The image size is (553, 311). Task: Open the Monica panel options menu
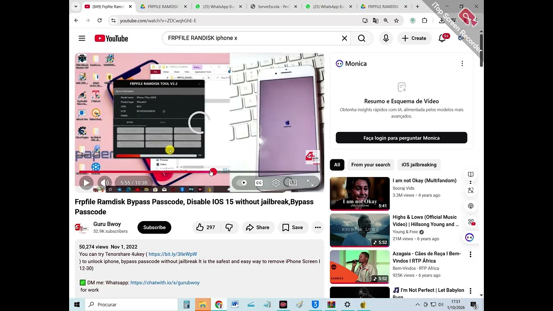tap(462, 63)
